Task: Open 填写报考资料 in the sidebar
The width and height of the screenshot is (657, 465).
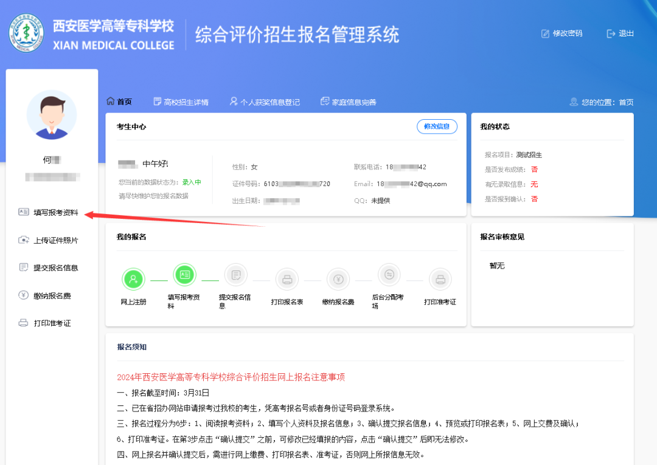Action: coord(55,212)
